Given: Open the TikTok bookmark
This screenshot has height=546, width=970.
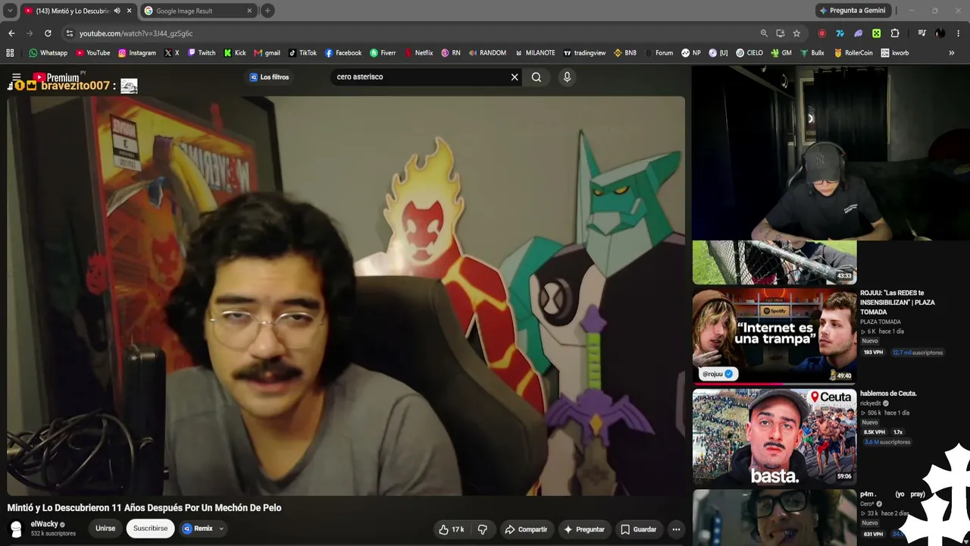Looking at the screenshot, I should (302, 53).
